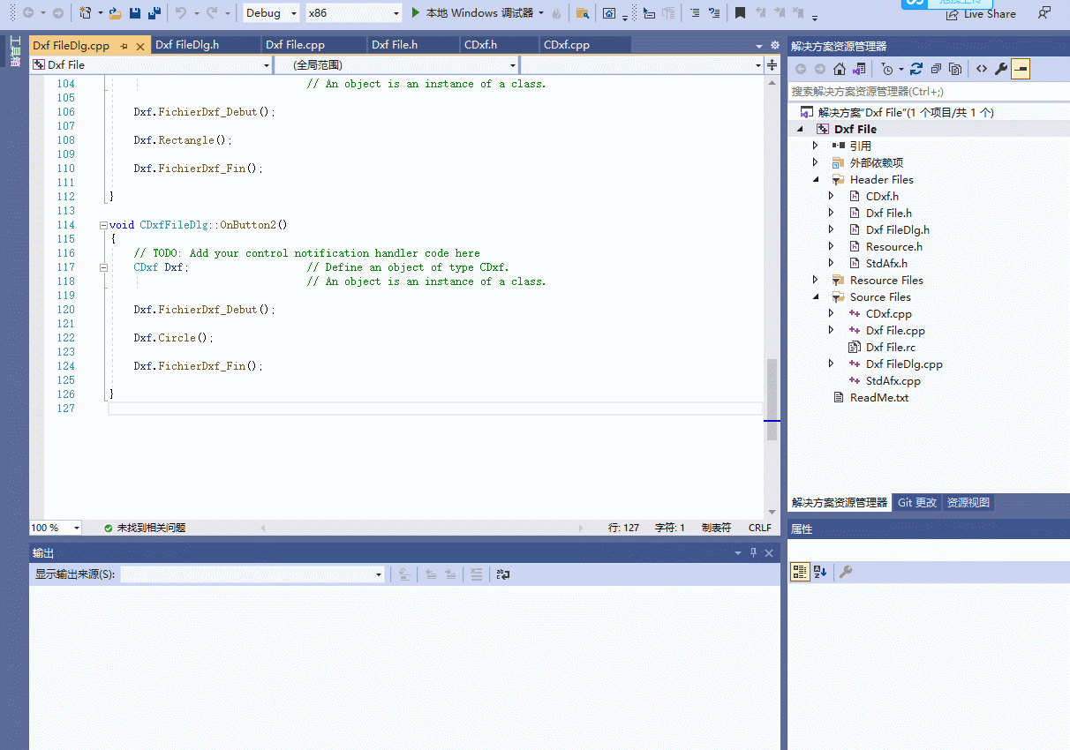Select Resource.h in Solution Explorer

[x=893, y=246]
